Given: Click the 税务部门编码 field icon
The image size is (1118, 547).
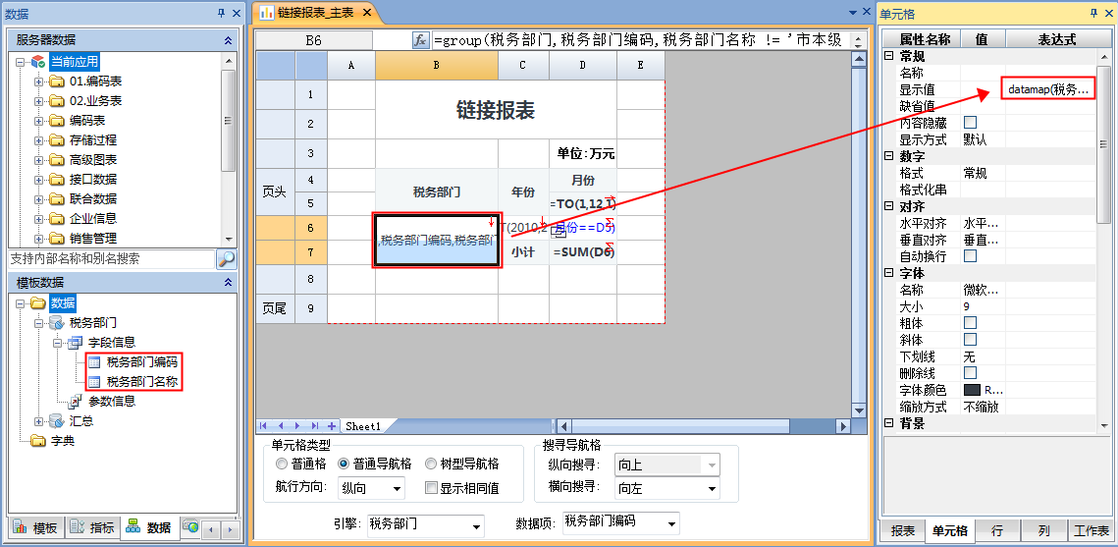Looking at the screenshot, I should tap(95, 362).
